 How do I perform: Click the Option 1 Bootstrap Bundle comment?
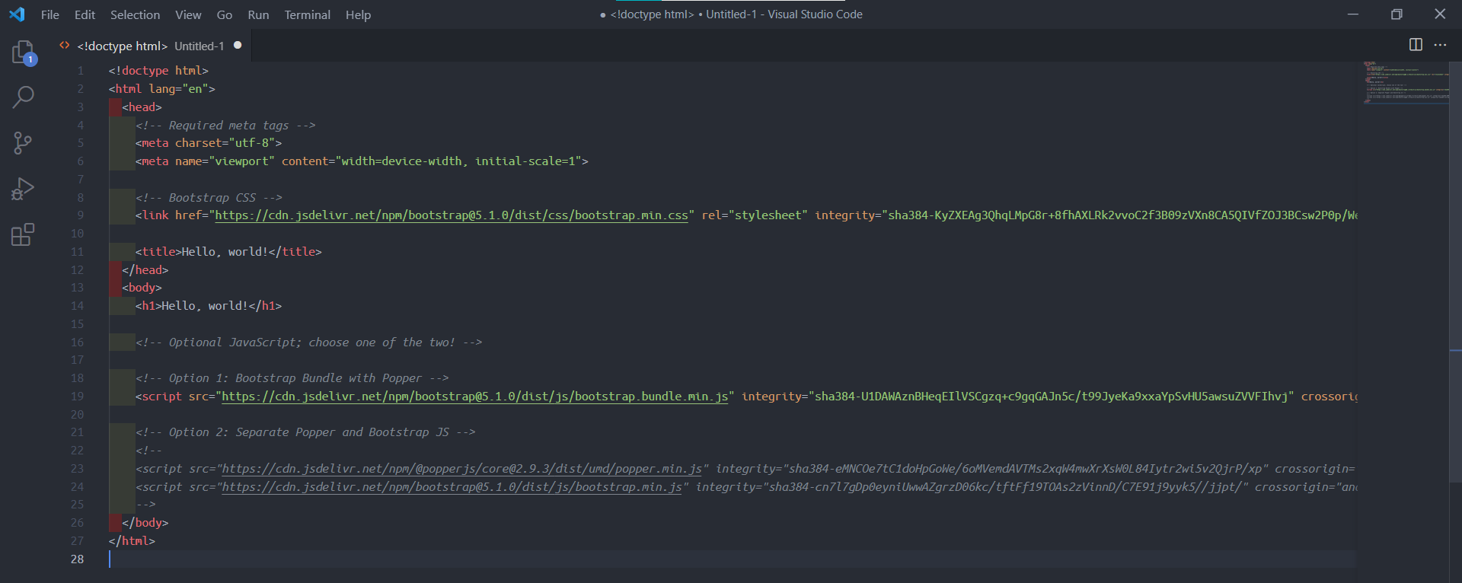coord(292,378)
